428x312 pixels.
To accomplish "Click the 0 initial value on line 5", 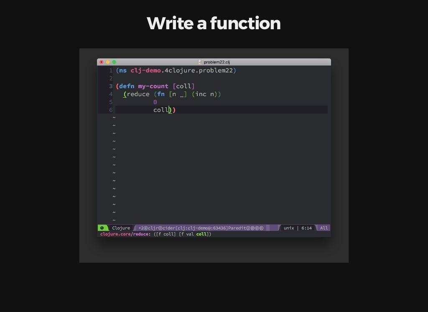I will click(x=155, y=102).
